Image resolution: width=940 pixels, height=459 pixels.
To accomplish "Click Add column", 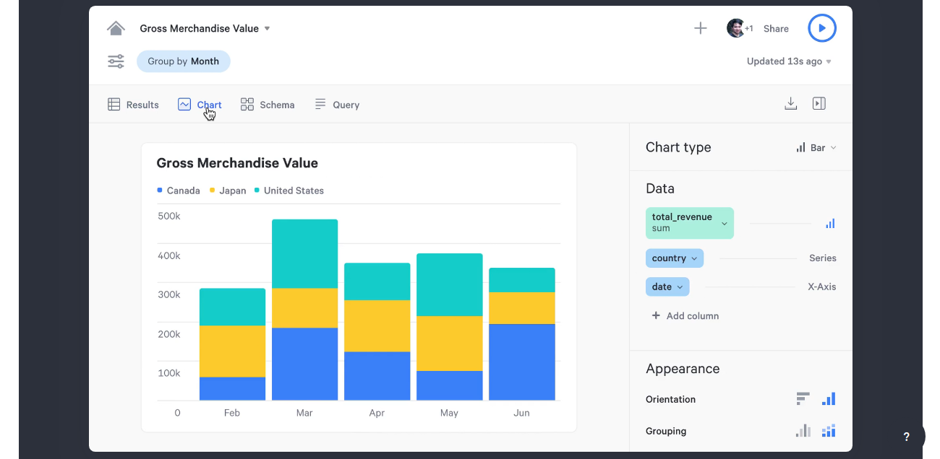I will [x=685, y=316].
